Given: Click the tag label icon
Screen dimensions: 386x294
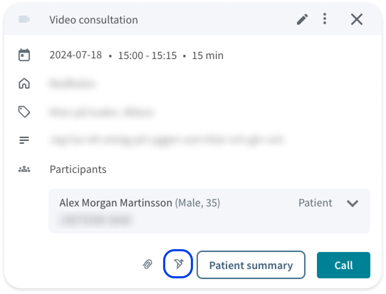Looking at the screenshot, I should 24,112.
